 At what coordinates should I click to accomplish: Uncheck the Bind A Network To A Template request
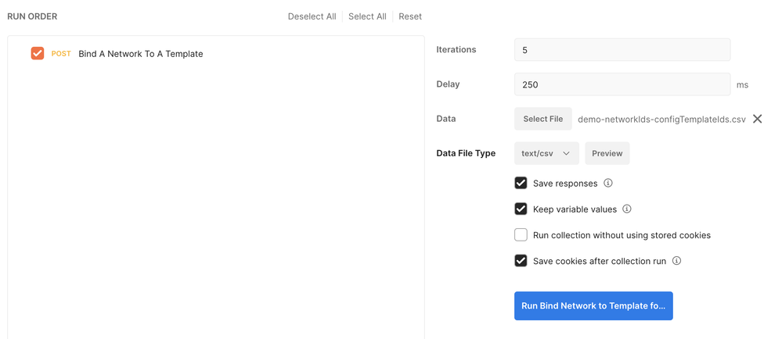pos(38,53)
